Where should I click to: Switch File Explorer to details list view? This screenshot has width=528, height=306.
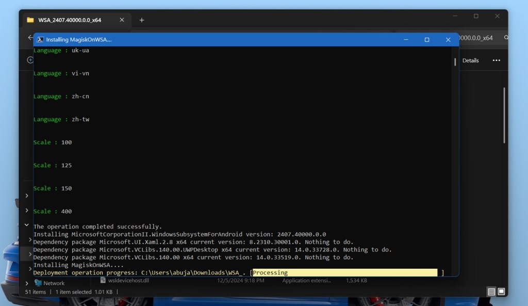491,292
